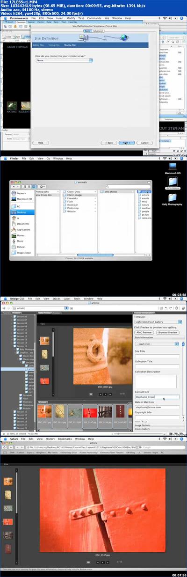Click the Next button in Site Definition

126,143
